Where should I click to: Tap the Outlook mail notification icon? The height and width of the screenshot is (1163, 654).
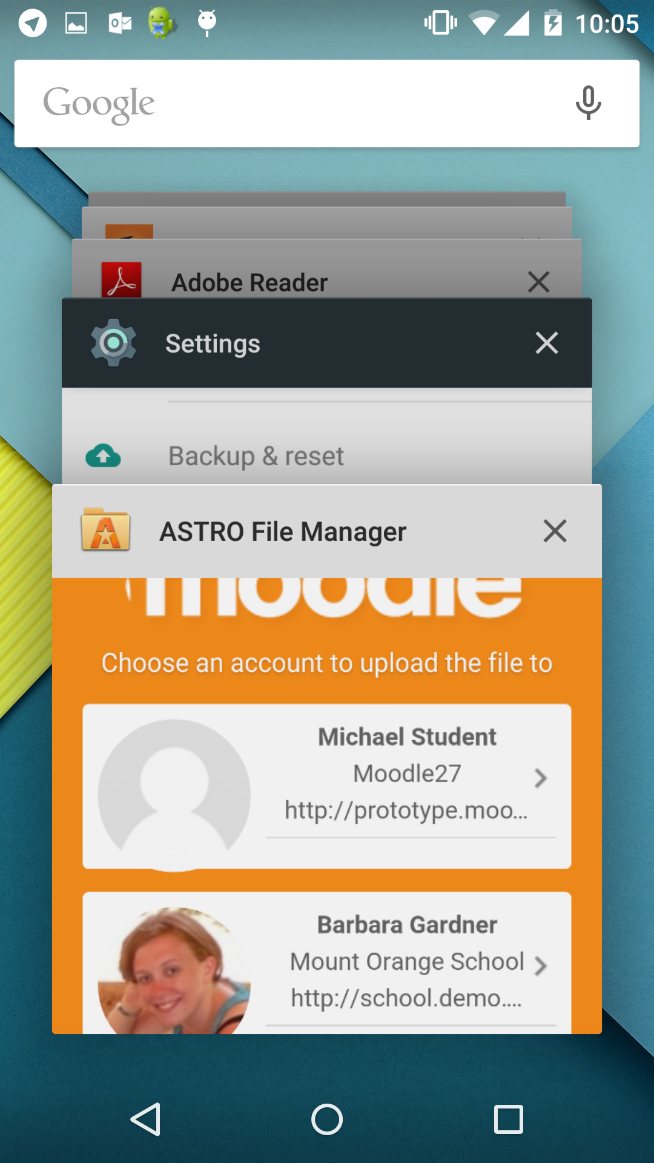(x=120, y=23)
